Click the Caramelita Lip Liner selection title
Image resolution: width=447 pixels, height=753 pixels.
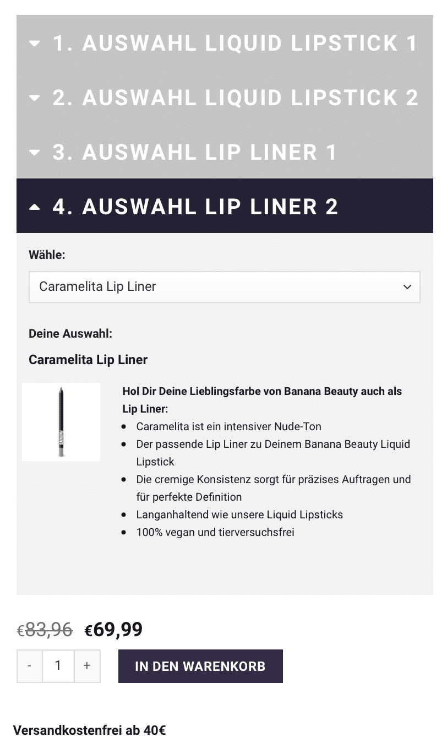pyautogui.click(x=88, y=360)
